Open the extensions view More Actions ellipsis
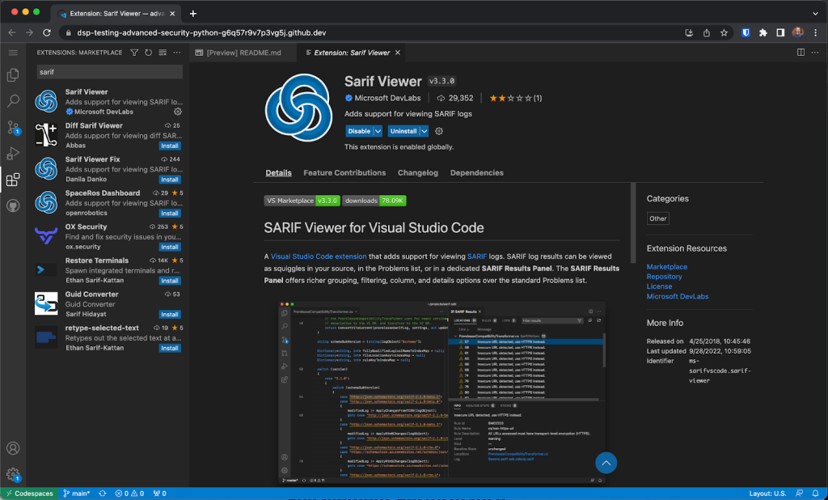 [175, 53]
